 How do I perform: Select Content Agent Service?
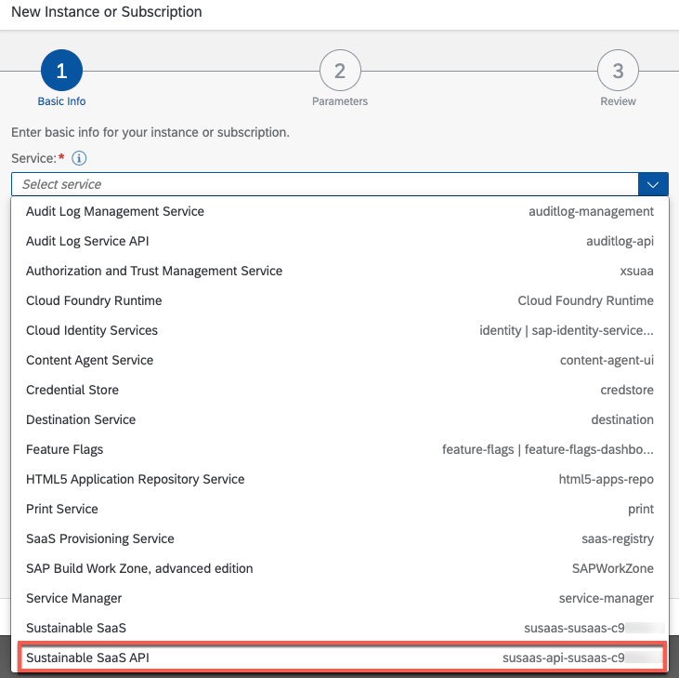click(x=340, y=360)
